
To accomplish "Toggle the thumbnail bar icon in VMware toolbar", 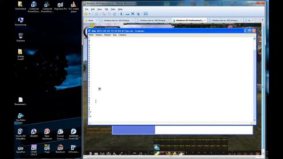I will tap(127, 14).
